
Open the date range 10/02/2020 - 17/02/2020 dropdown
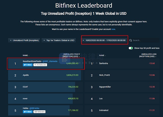(105, 40)
